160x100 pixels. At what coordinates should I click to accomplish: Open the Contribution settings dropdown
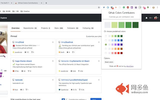click(77, 99)
